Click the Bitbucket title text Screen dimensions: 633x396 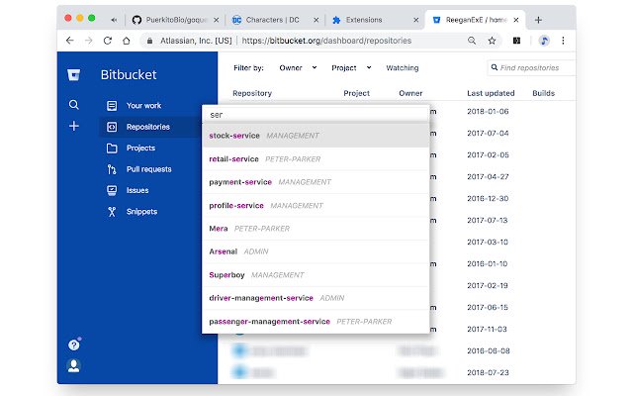pyautogui.click(x=129, y=75)
